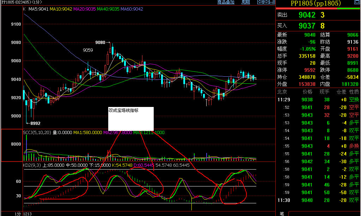The height and width of the screenshot is (216, 361).
Task: Click the 卖出 sell price 9042
Action: coord(307,15)
